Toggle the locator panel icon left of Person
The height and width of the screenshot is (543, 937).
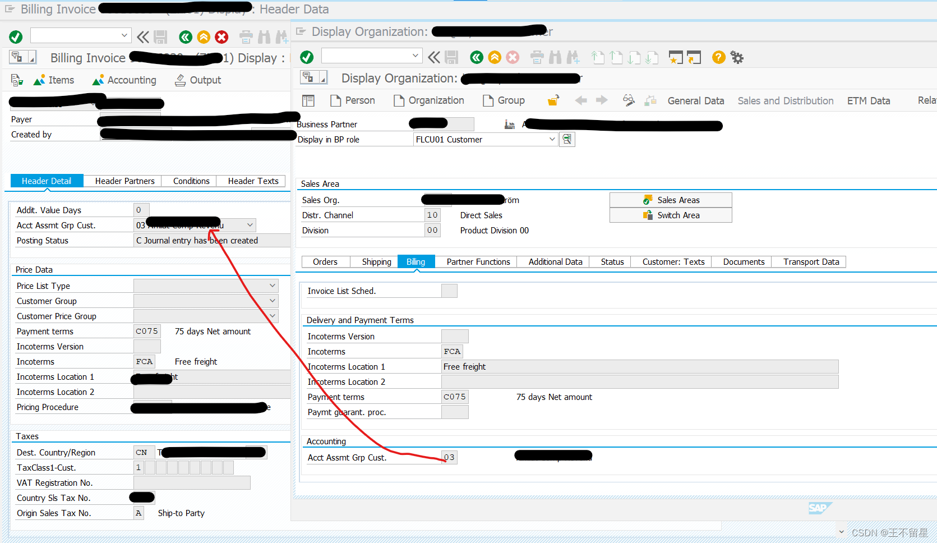tap(308, 100)
